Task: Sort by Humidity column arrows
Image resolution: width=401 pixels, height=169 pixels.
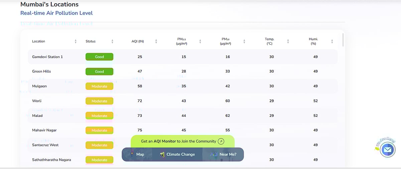Action: tap(332, 41)
